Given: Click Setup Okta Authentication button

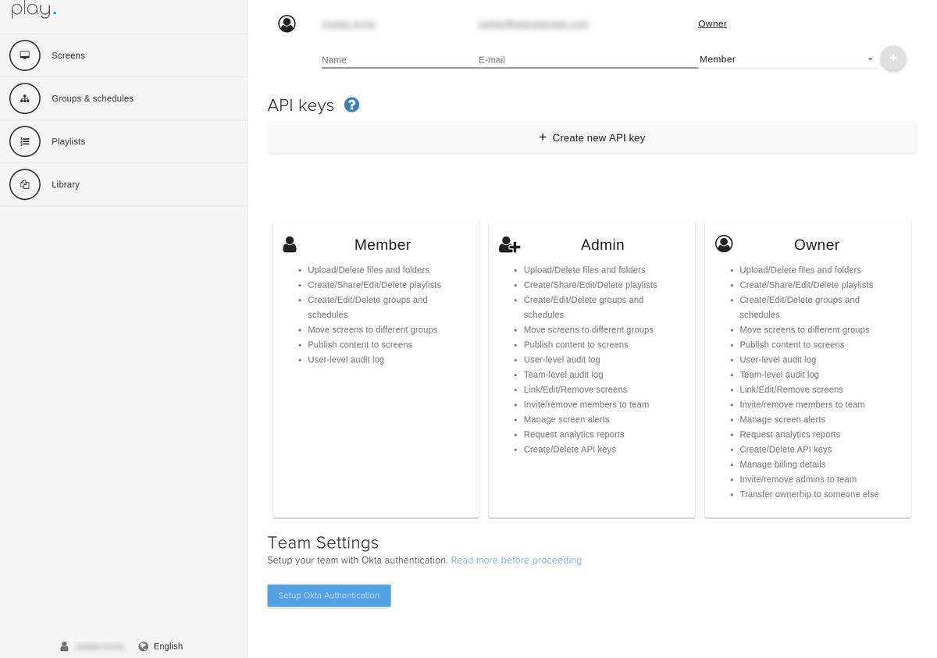Looking at the screenshot, I should [x=329, y=596].
